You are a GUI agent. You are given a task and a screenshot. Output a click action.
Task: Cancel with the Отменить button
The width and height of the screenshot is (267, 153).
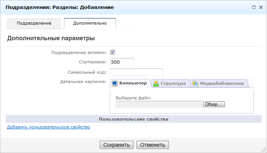click(x=152, y=145)
